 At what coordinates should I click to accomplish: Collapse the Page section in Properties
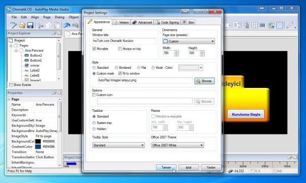(x=9, y=99)
